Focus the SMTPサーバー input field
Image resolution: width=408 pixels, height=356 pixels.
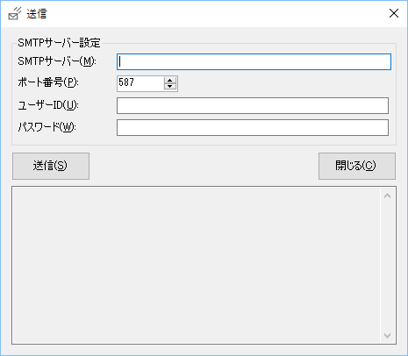(254, 61)
